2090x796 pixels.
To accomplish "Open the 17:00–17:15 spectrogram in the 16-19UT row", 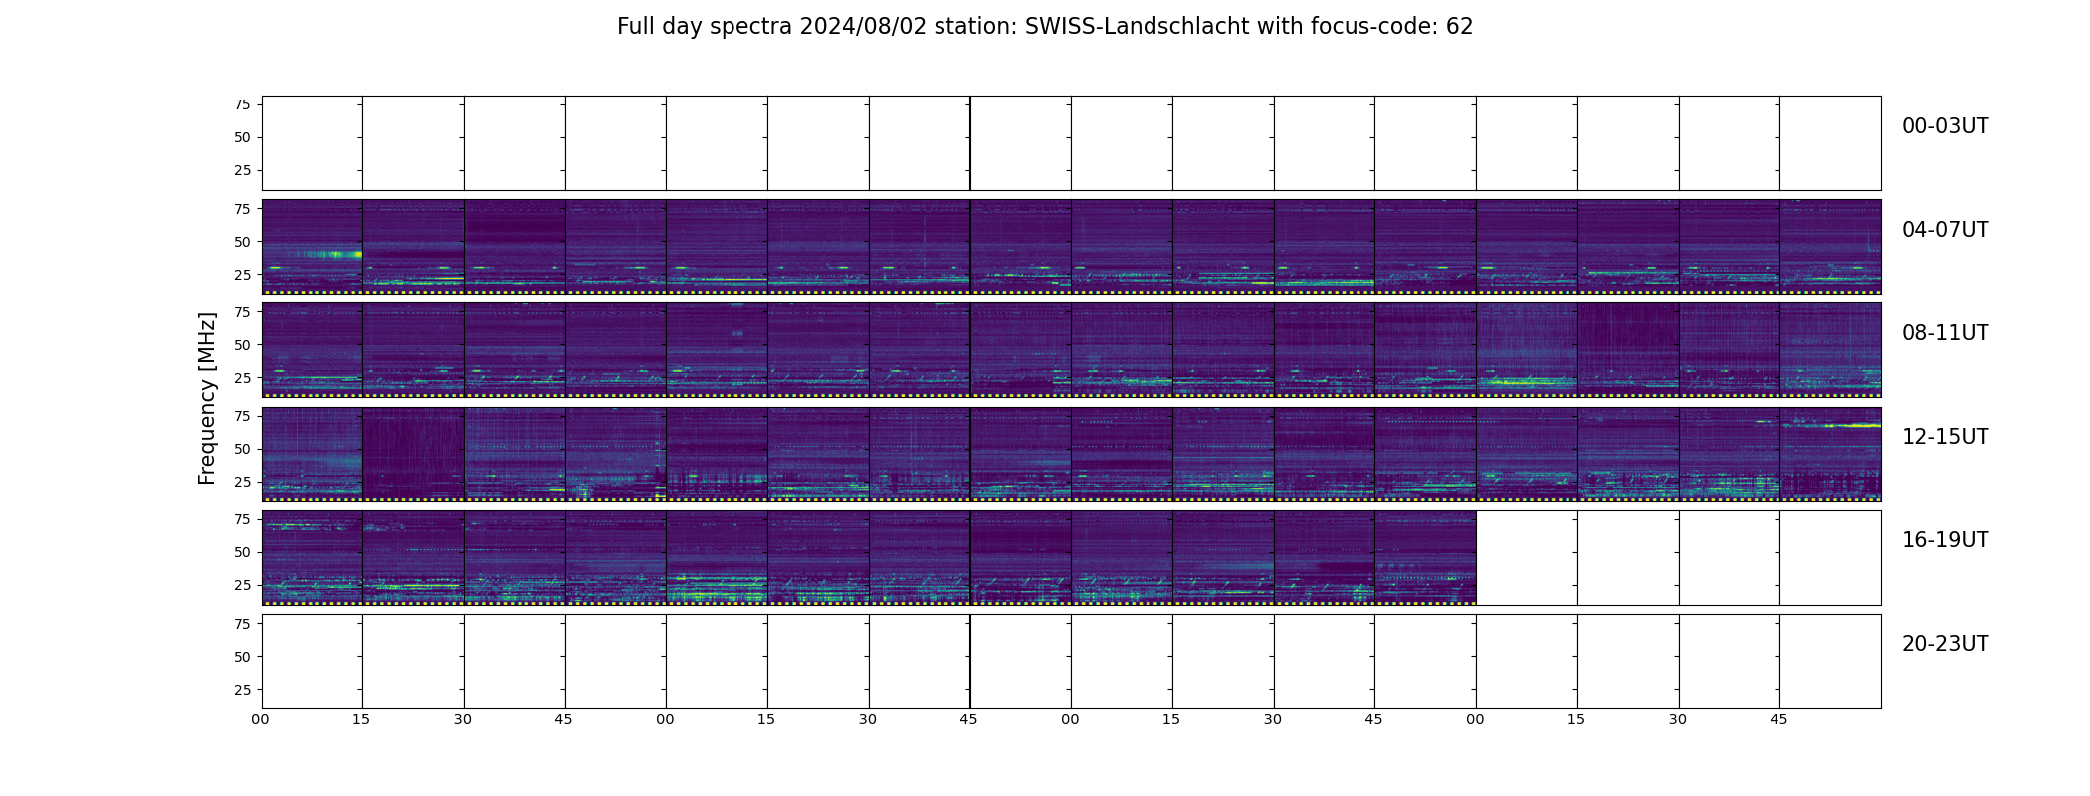I will (x=717, y=557).
